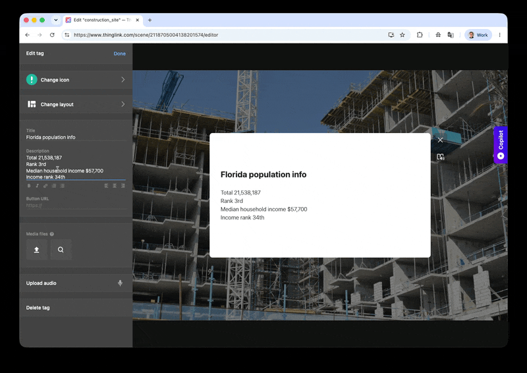Close the tag preview popup with X
The image size is (527, 373).
(440, 140)
